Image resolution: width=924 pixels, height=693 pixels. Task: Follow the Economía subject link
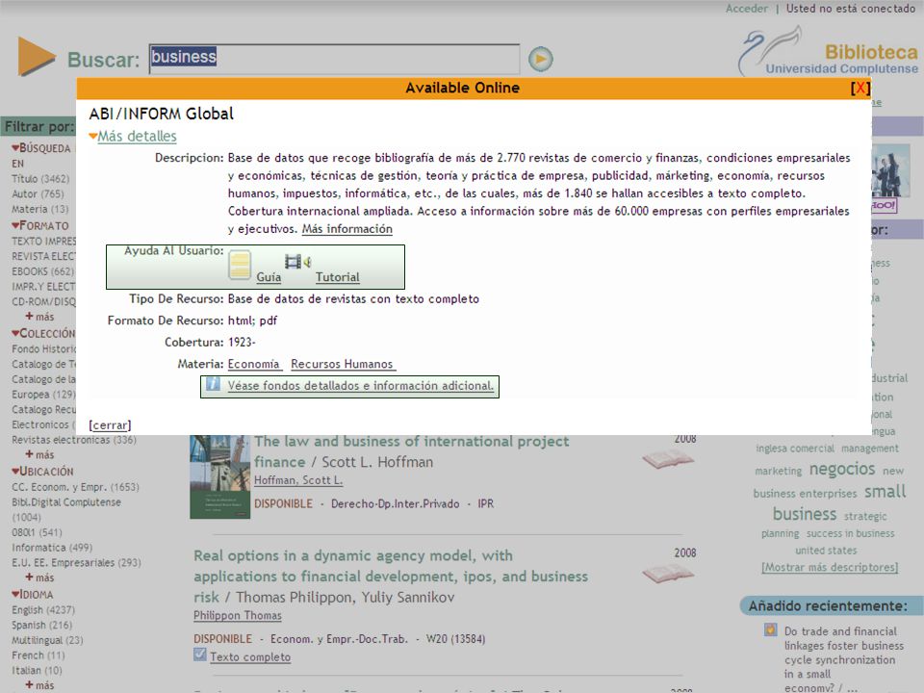pos(254,364)
